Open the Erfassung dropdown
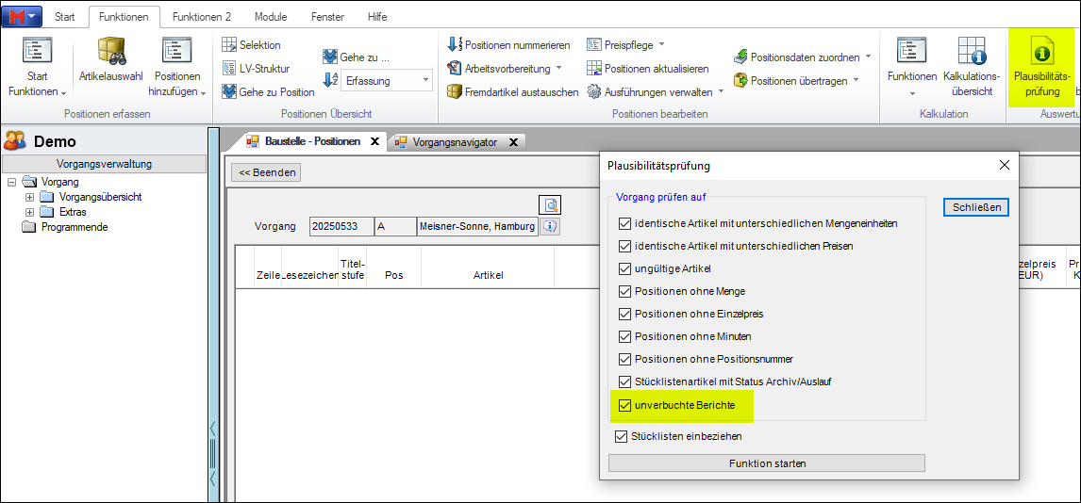Viewport: 1081px width, 503px height. click(424, 81)
